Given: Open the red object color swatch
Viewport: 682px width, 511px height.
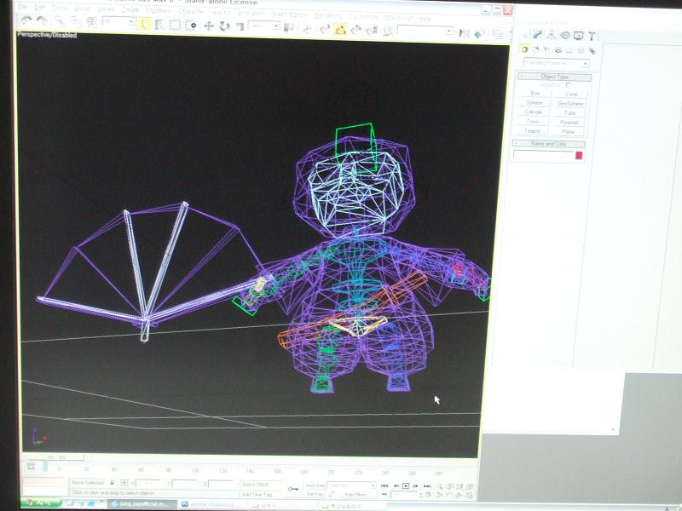Looking at the screenshot, I should tap(579, 156).
